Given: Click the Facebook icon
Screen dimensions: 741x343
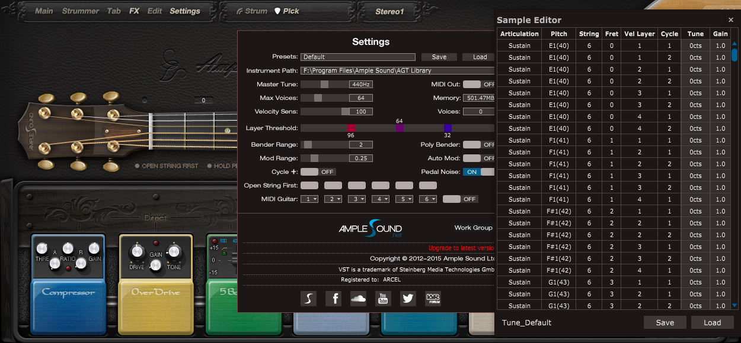Looking at the screenshot, I should [x=333, y=299].
